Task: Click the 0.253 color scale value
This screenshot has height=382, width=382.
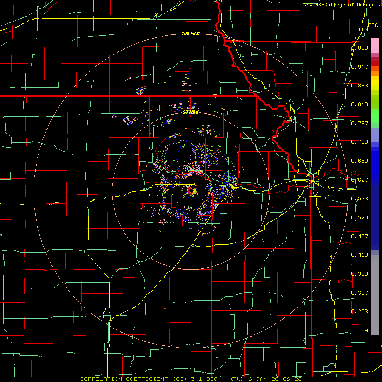Action: (x=360, y=312)
